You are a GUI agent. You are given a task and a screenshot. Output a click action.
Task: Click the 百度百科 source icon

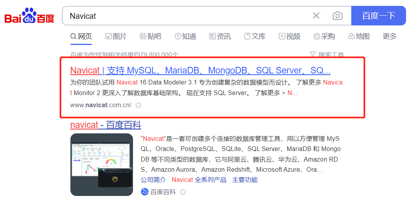pos(144,192)
